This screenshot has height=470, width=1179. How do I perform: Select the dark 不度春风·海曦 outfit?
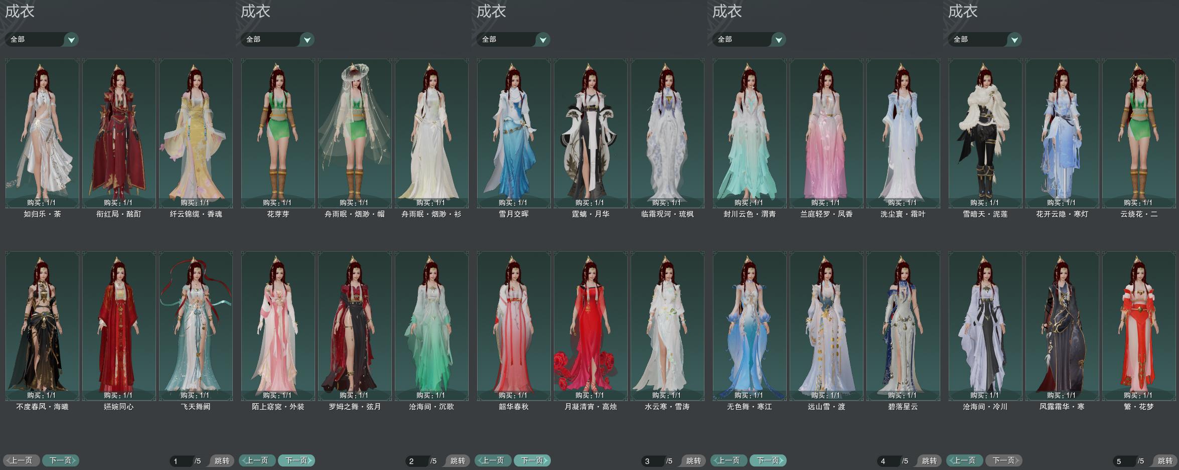[42, 326]
